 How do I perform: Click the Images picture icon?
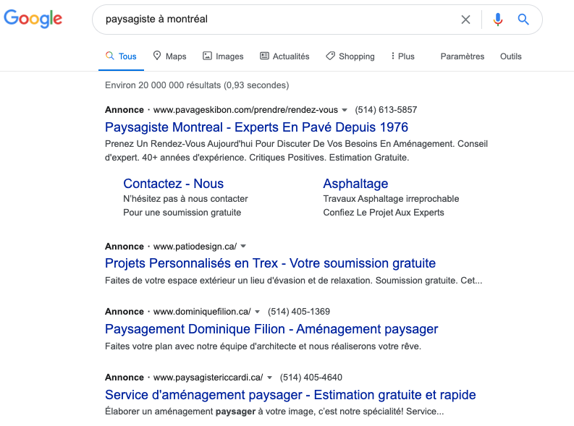tap(207, 56)
